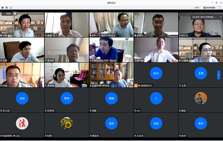Select the 文琼 avatar of 朱文琼
This screenshot has height=141, width=223.
pos(22,98)
